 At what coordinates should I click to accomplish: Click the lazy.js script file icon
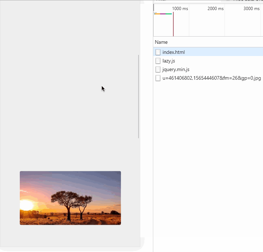158,61
